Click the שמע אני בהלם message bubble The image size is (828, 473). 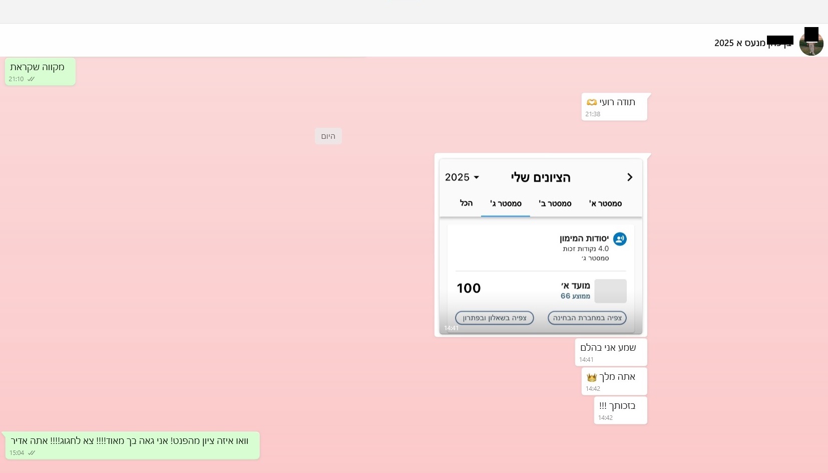point(610,352)
